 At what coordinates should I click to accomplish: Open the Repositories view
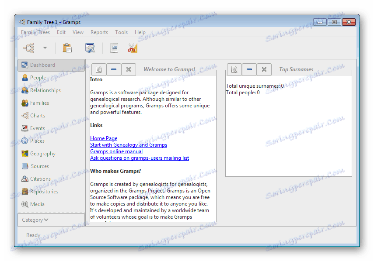click(40, 191)
